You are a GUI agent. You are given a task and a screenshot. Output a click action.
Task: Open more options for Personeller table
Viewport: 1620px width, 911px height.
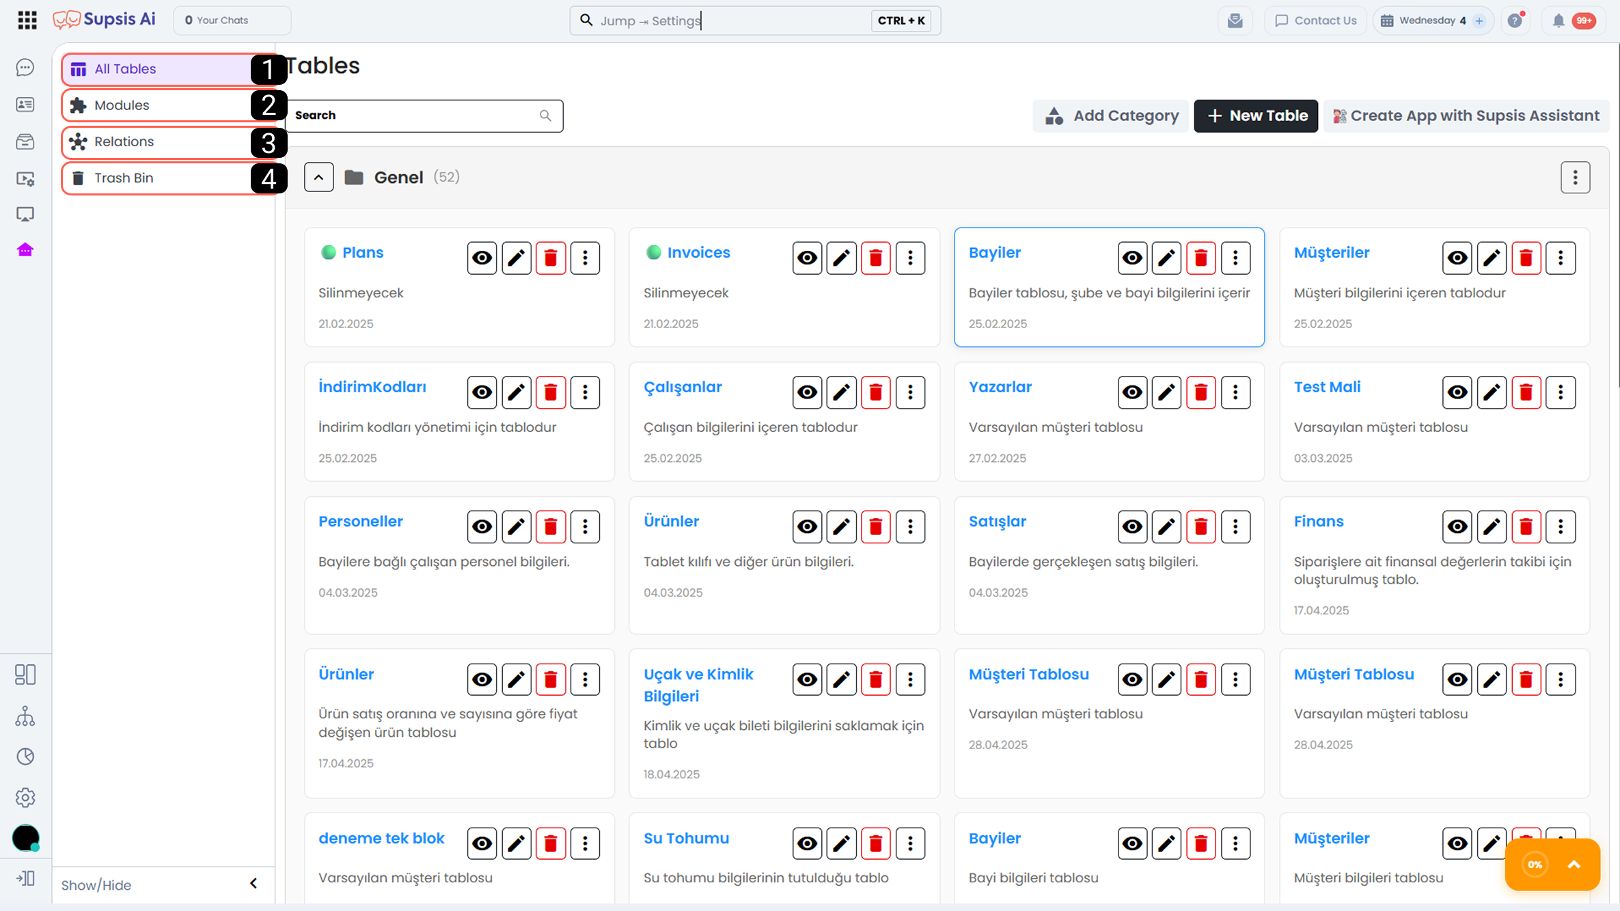click(x=585, y=527)
